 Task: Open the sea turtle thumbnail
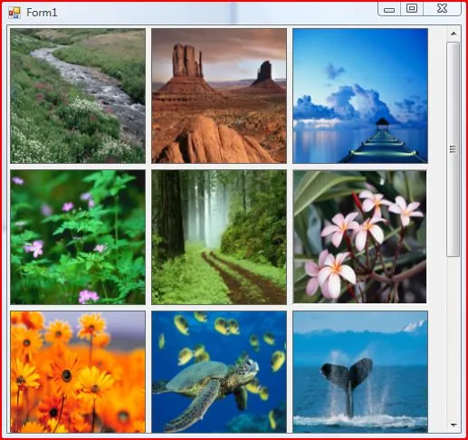pos(219,372)
